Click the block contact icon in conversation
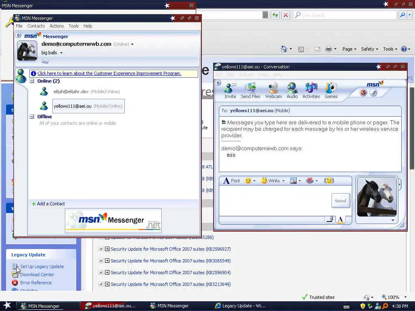This screenshot has width=415, height=311. coord(364,93)
